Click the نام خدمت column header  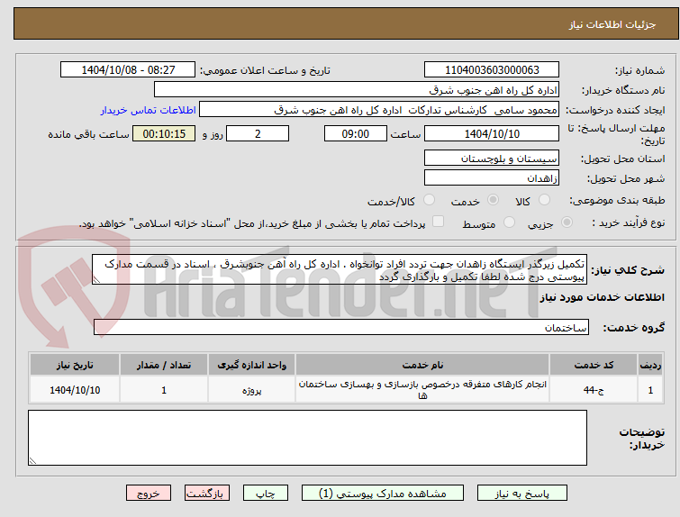(422, 365)
